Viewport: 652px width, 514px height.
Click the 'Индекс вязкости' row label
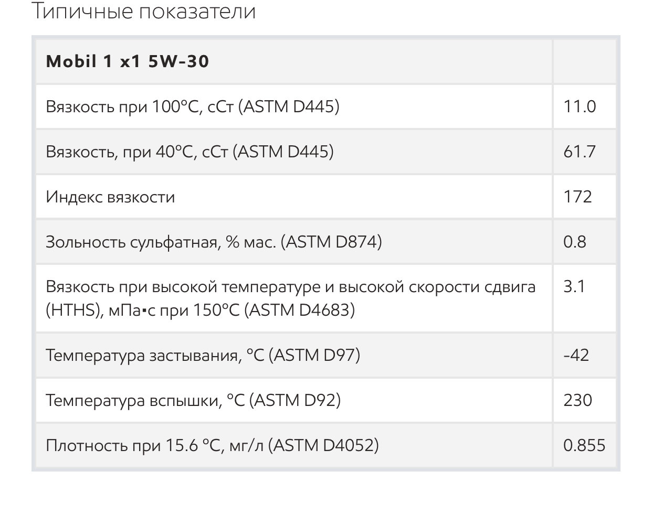click(111, 197)
